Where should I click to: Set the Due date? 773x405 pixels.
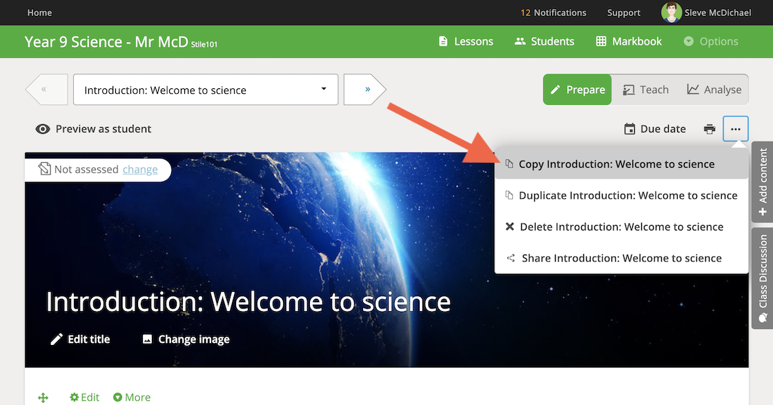(x=655, y=129)
